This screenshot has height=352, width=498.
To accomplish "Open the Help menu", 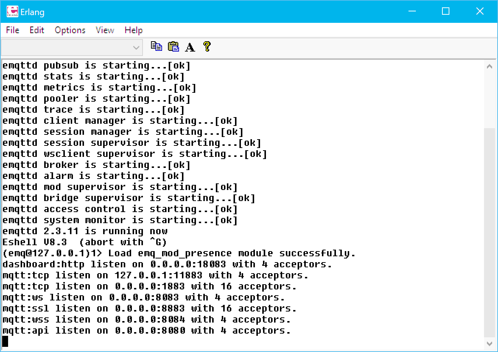I will click(x=133, y=30).
